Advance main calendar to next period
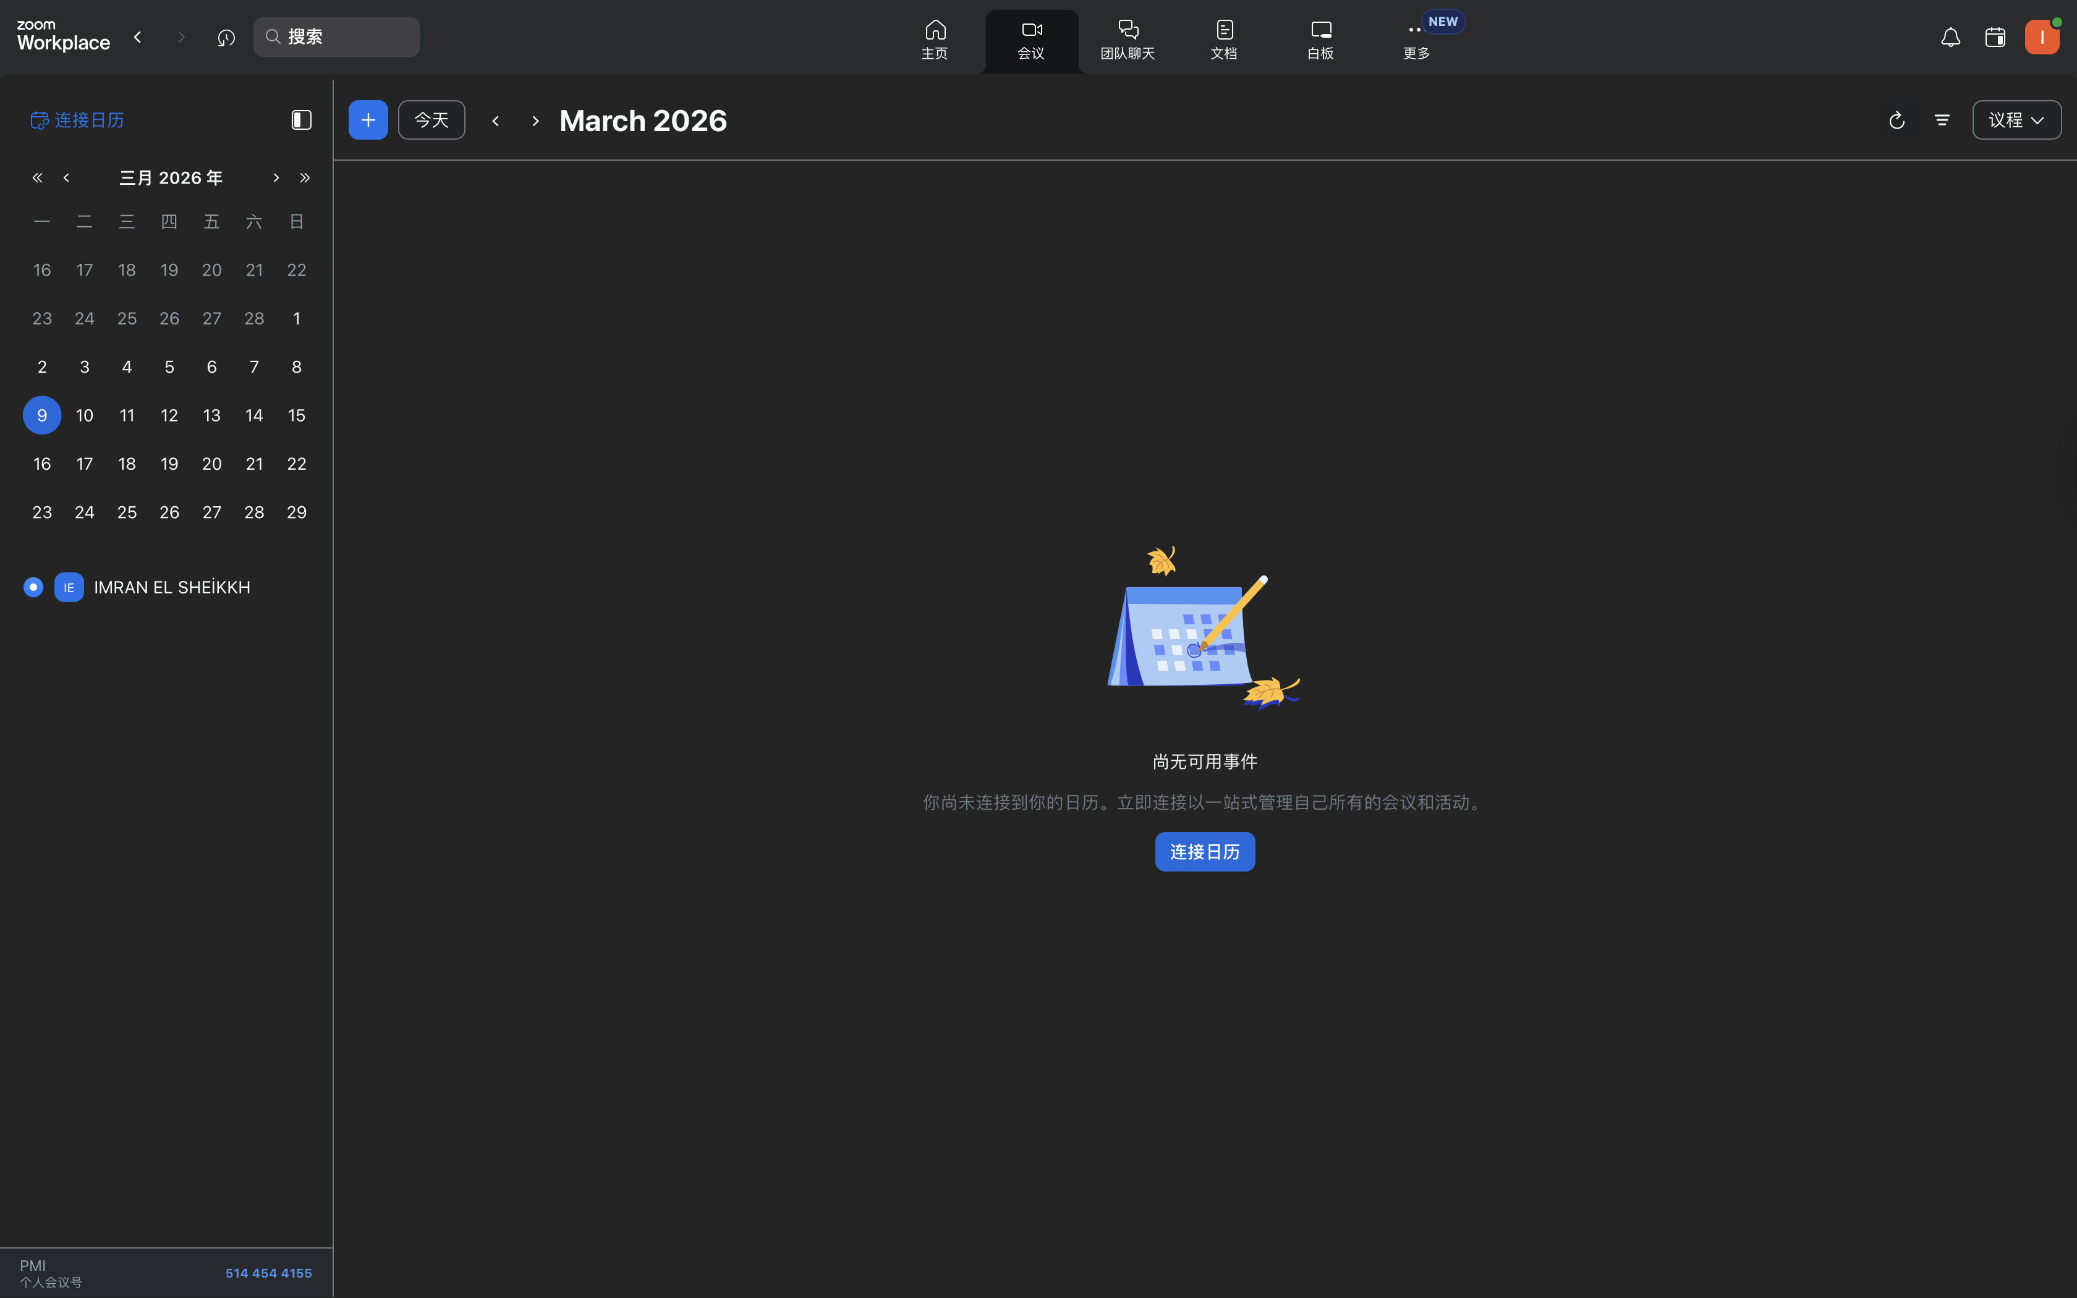Image resolution: width=2077 pixels, height=1298 pixels. [x=535, y=121]
